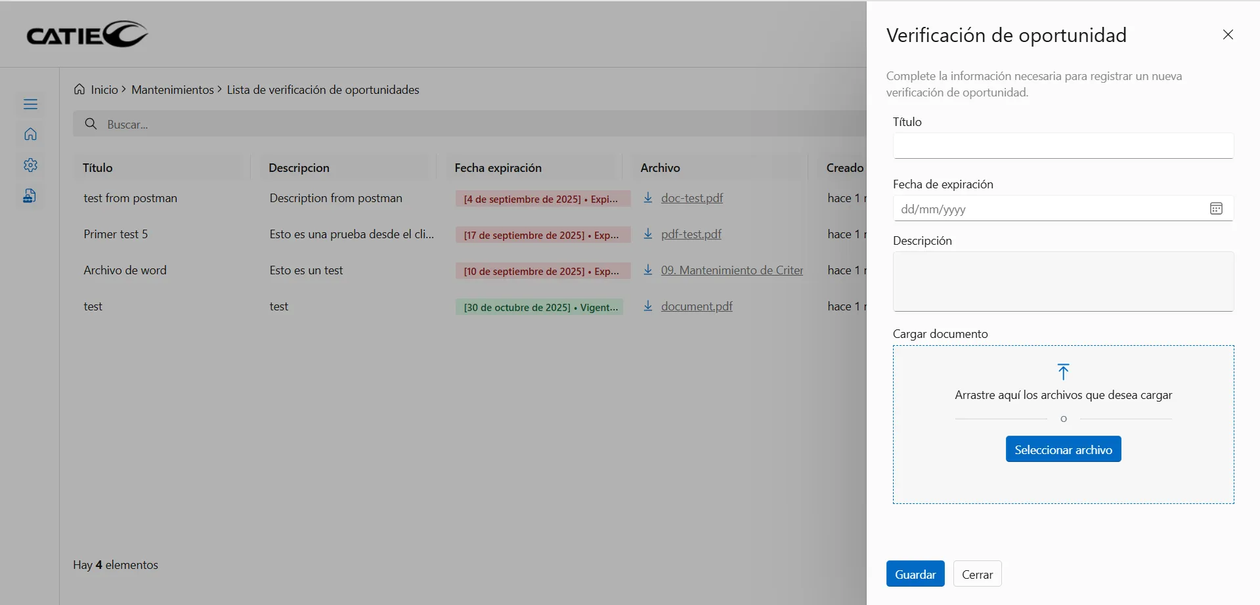Click Seleccionar archivo button
The width and height of the screenshot is (1260, 605).
pyautogui.click(x=1063, y=449)
